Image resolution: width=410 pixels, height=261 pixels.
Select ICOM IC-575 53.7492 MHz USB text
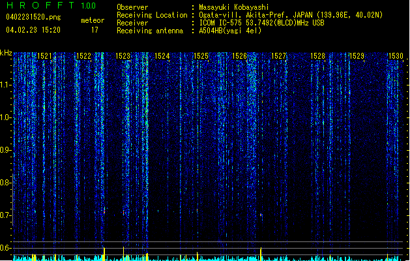pyautogui.click(x=262, y=23)
